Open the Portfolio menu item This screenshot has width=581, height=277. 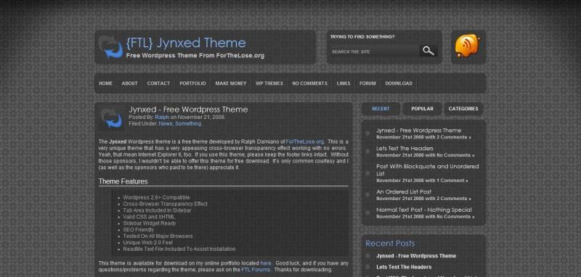192,83
